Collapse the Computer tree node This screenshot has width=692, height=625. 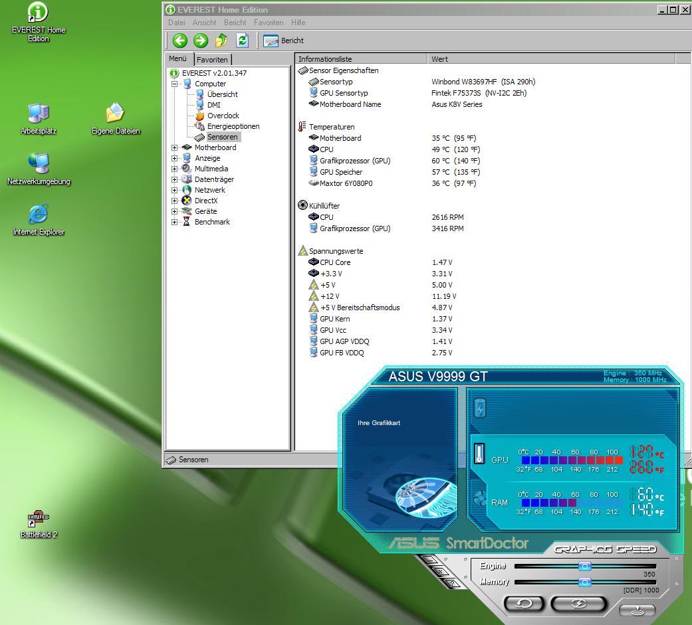[174, 84]
